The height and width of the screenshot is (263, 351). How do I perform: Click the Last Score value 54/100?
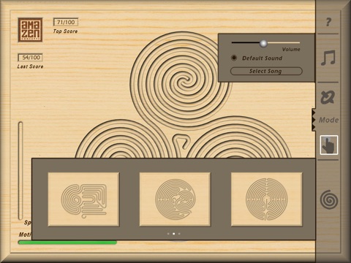pos(31,58)
